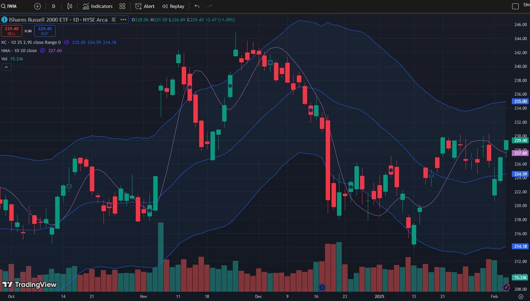Open the Indicators dialog
Screen dimensions: 530x301
(x=98, y=6)
